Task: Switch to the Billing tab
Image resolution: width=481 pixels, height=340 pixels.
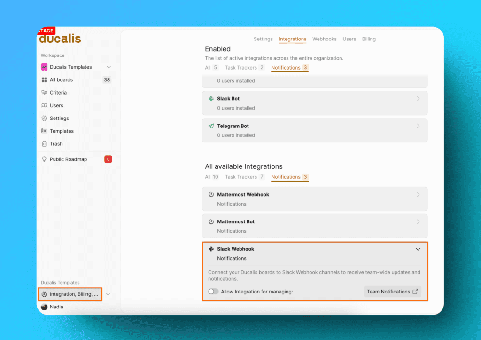Action: (369, 39)
